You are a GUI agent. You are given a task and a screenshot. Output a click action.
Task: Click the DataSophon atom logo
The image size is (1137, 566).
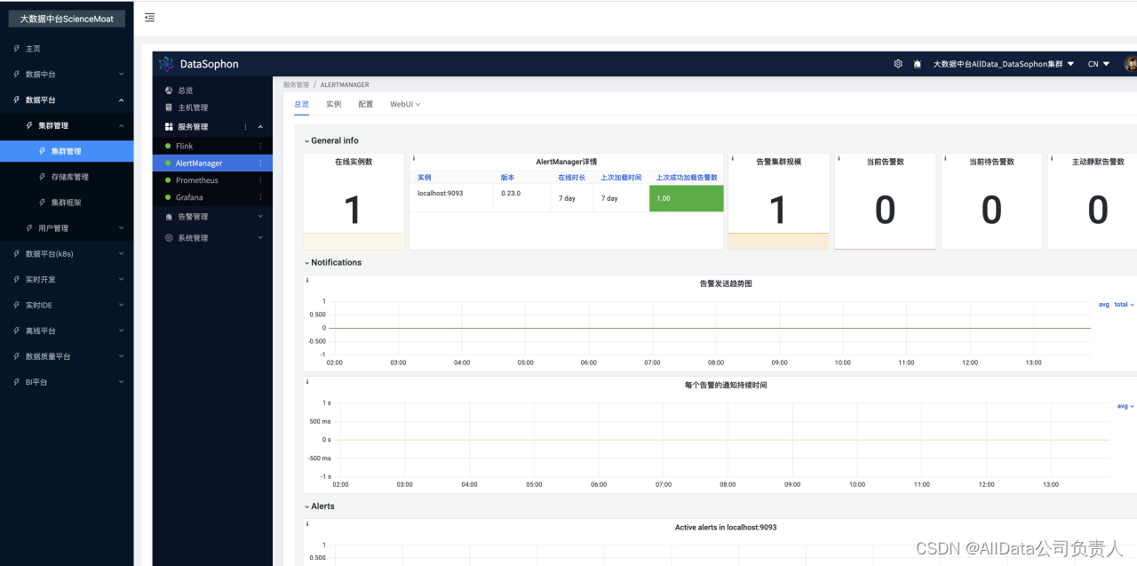(x=166, y=64)
